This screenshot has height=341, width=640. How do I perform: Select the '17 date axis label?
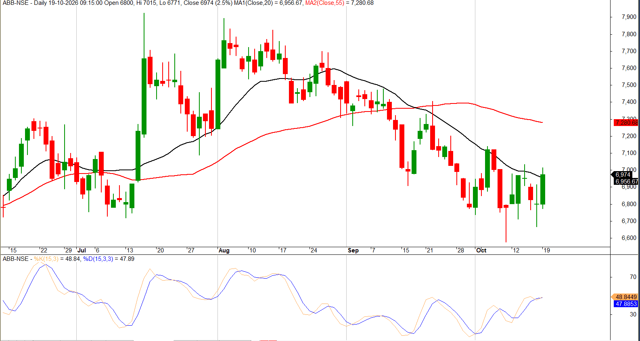[282, 250]
